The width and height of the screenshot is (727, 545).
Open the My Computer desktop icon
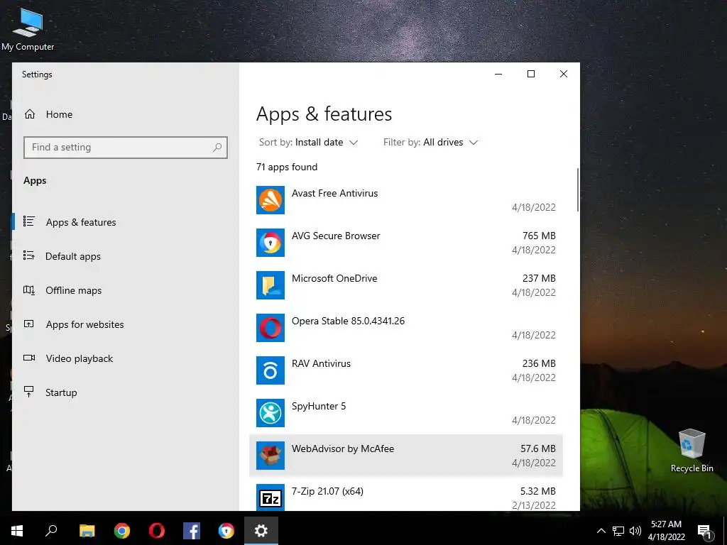[28, 28]
